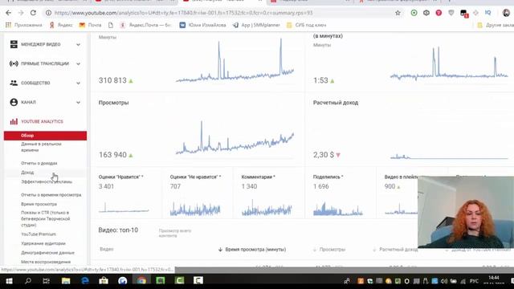The width and height of the screenshot is (514, 289).
Task: Sort table by Просмотры column
Action: click(x=329, y=250)
